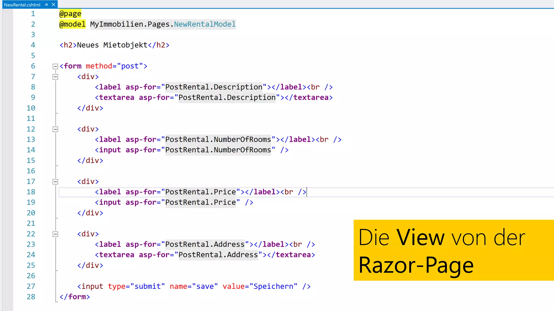Click PostRental.Price in input on line 19
Image resolution: width=554 pixels, height=311 pixels.
pyautogui.click(x=200, y=202)
